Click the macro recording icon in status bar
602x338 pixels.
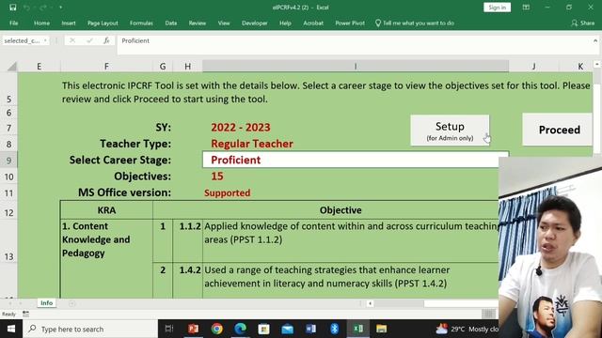25,314
